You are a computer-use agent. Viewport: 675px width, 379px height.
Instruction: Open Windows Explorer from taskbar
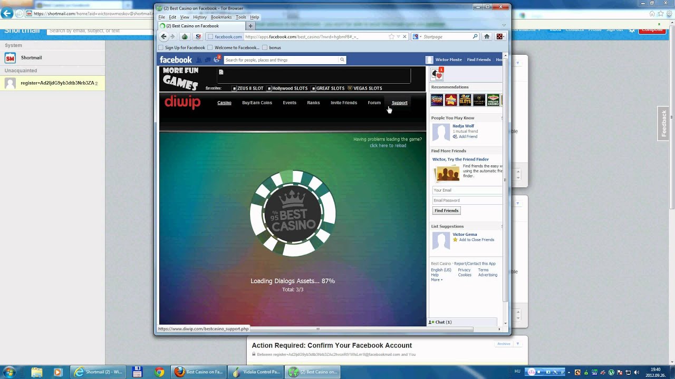(x=36, y=372)
